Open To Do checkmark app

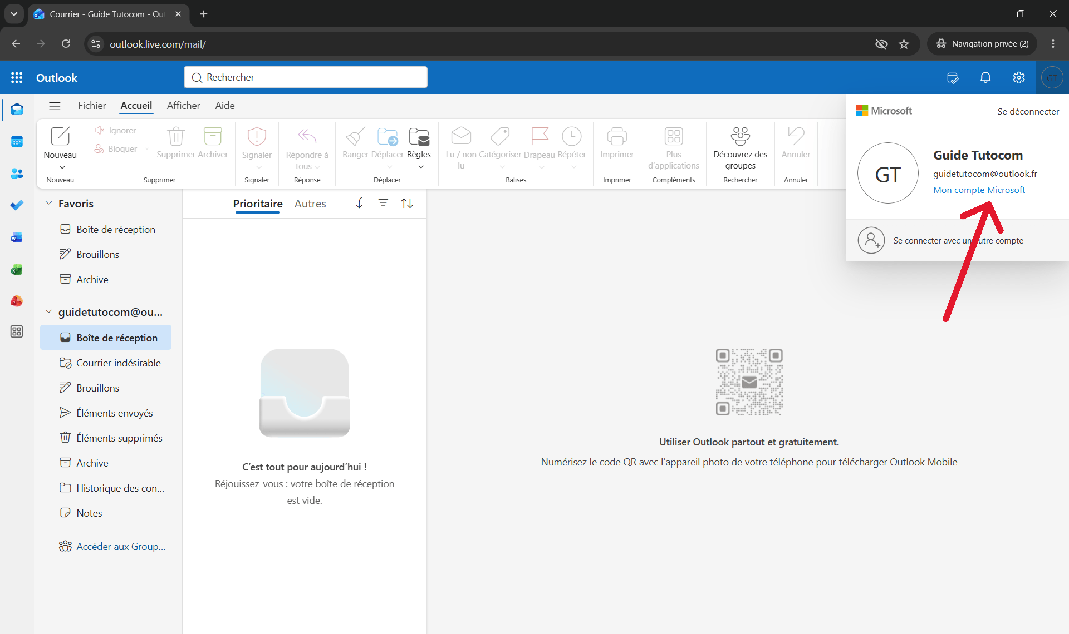(17, 205)
